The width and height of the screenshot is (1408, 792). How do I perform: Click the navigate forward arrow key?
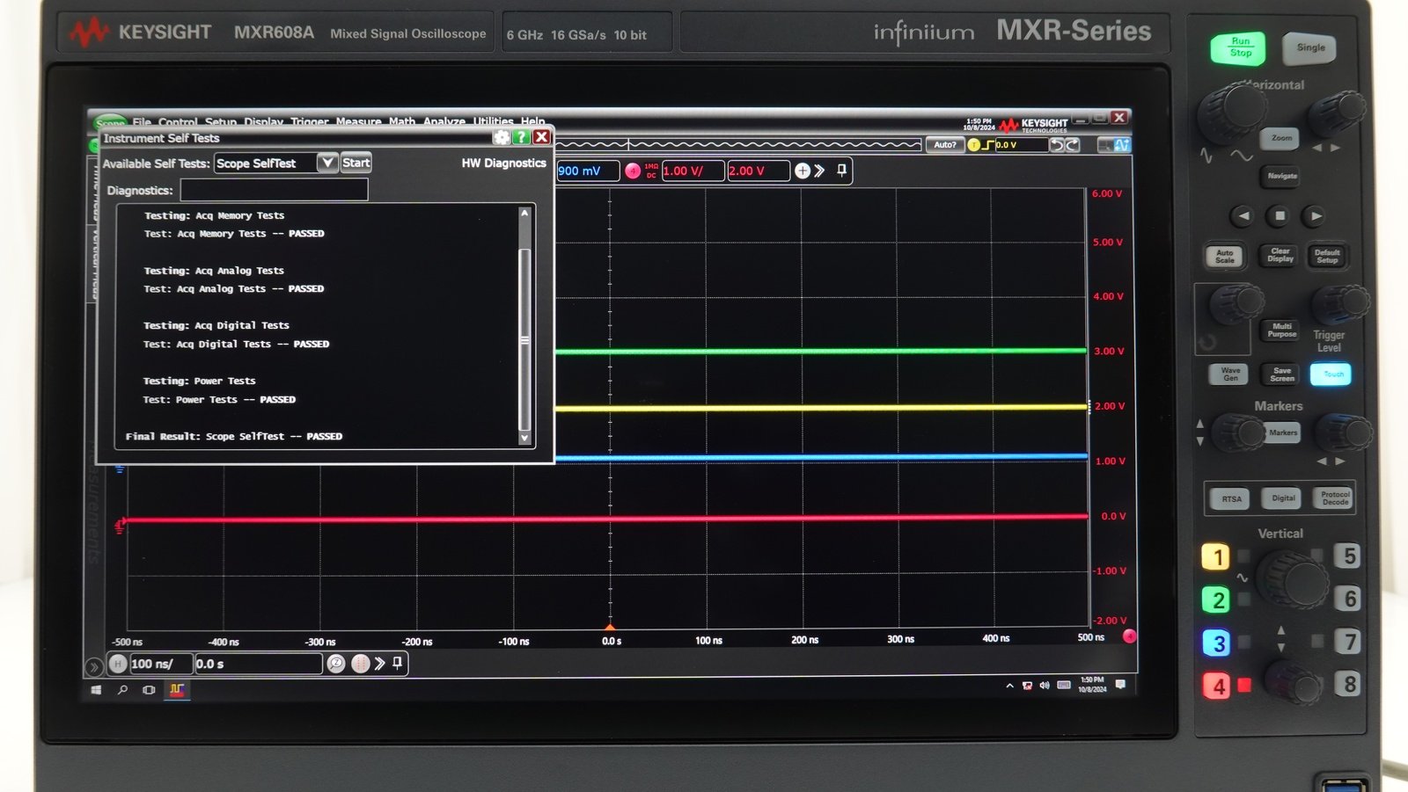pos(1316,215)
